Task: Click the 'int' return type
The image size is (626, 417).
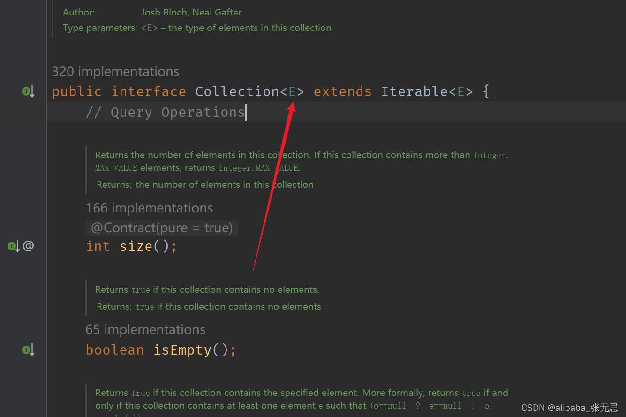Action: (98, 246)
